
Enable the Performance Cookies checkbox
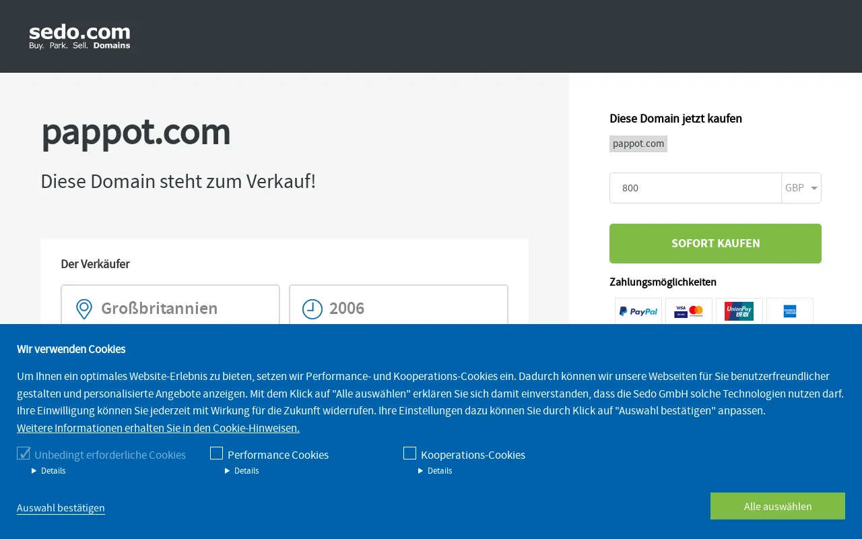pos(216,453)
